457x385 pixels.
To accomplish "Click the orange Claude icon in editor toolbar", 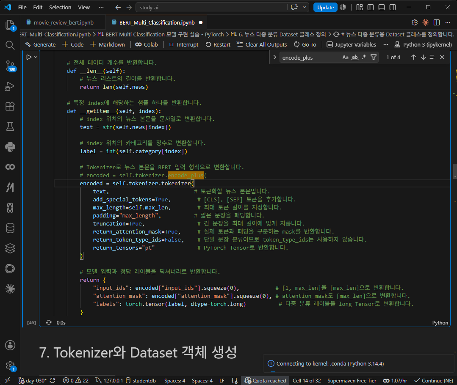I will point(426,22).
